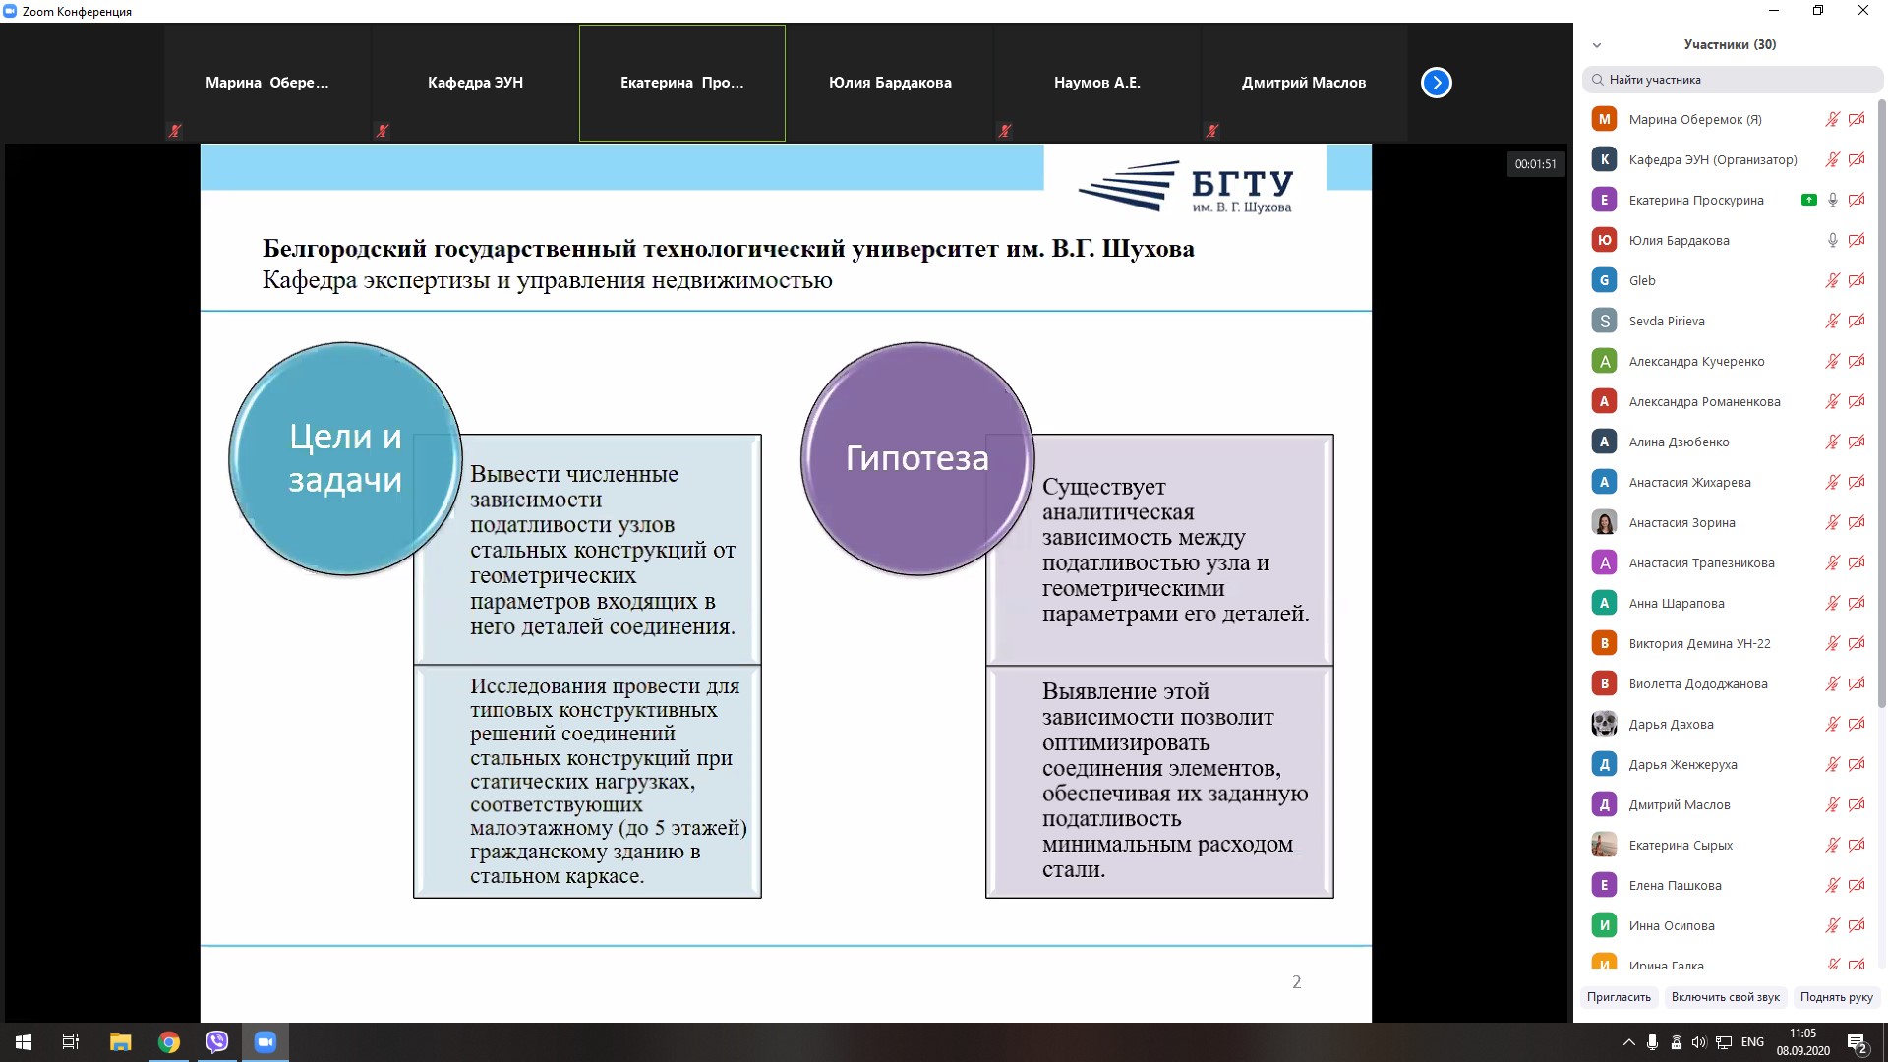This screenshot has height=1062, width=1888.
Task: Click Дарья Дахова camera off icon
Action: 1857,724
